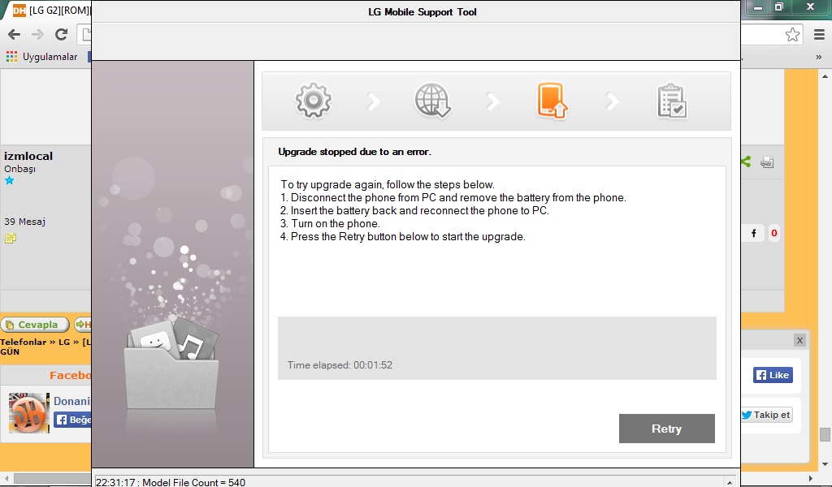Viewport: 832px width, 487px height.
Task: Click the Retry button
Action: [666, 429]
